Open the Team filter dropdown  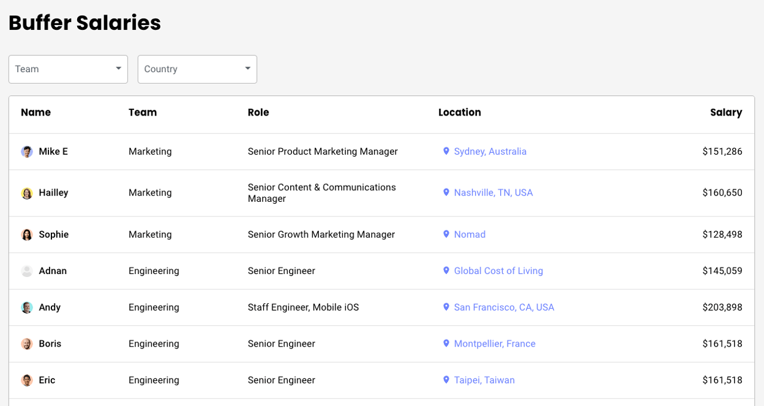click(x=68, y=69)
